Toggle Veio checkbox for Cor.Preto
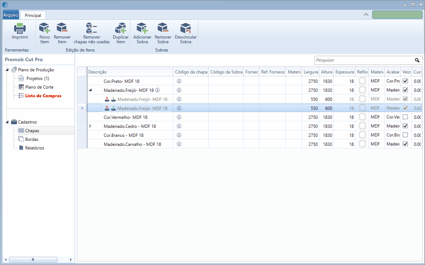Image resolution: width=425 pixels, height=265 pixels. click(405, 81)
